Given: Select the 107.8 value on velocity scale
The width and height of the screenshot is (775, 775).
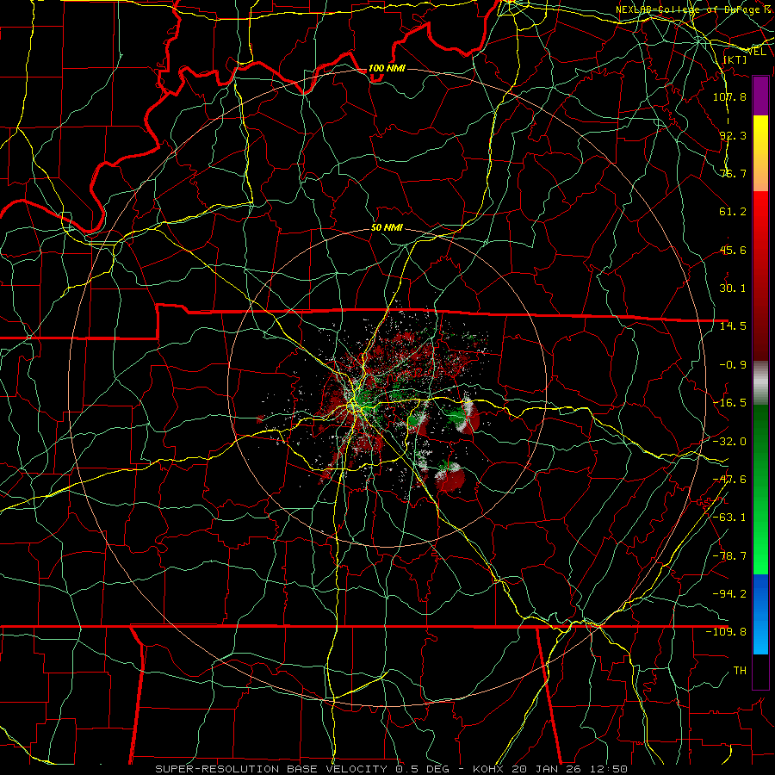Looking at the screenshot, I should pos(729,96).
